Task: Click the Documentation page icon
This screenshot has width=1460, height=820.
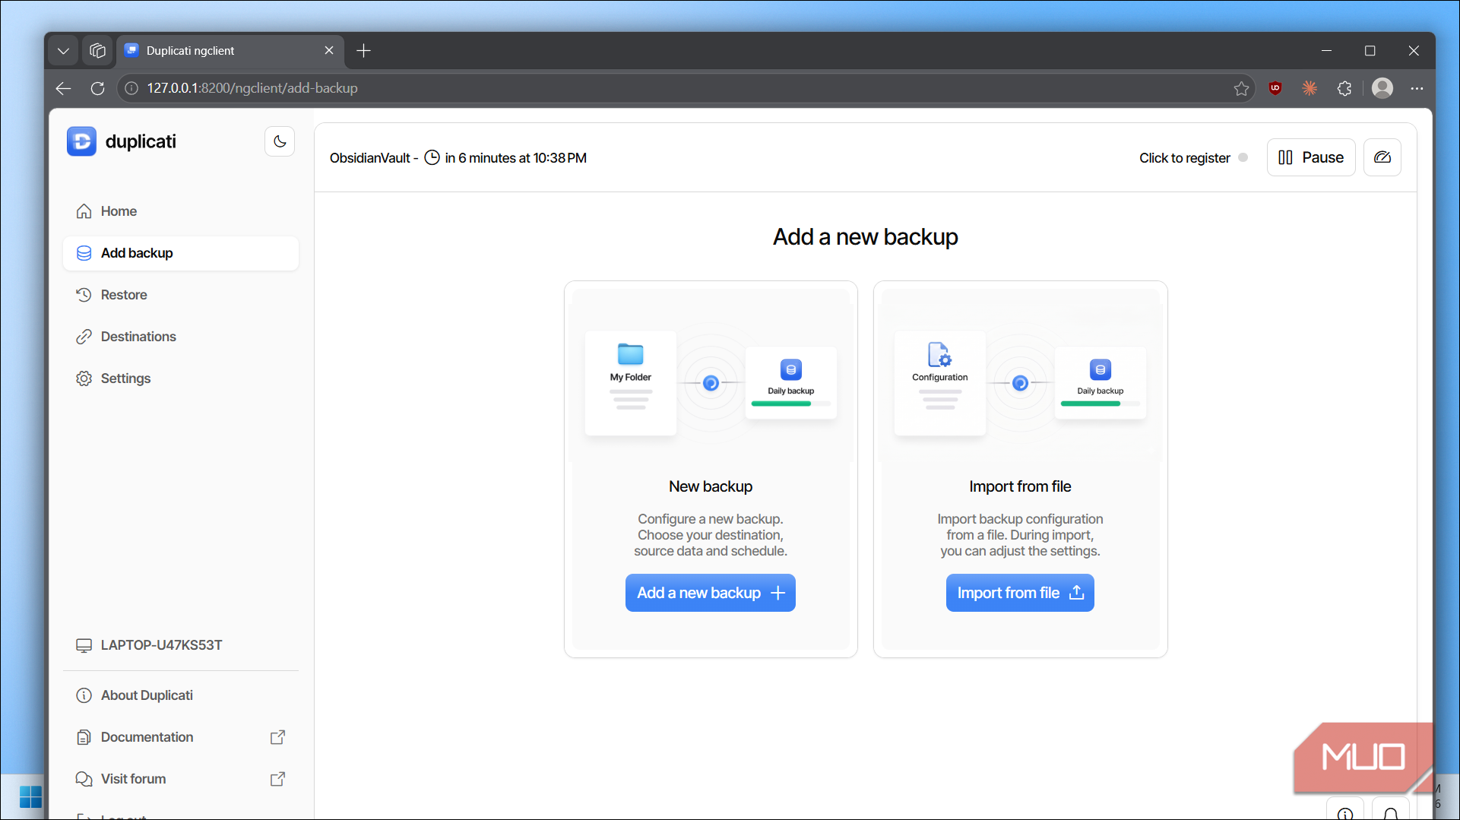Action: (x=84, y=737)
